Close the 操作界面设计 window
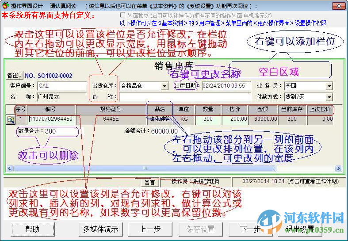This screenshot has width=348, height=241. point(338,6)
